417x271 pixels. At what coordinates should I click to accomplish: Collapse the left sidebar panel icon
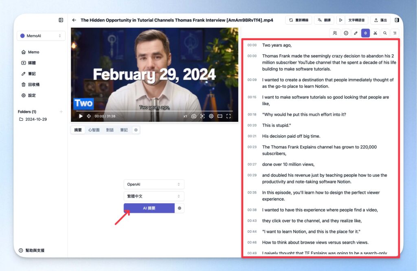tap(61, 20)
